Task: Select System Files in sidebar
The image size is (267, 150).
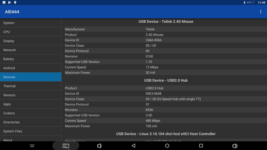Action: 31,131
